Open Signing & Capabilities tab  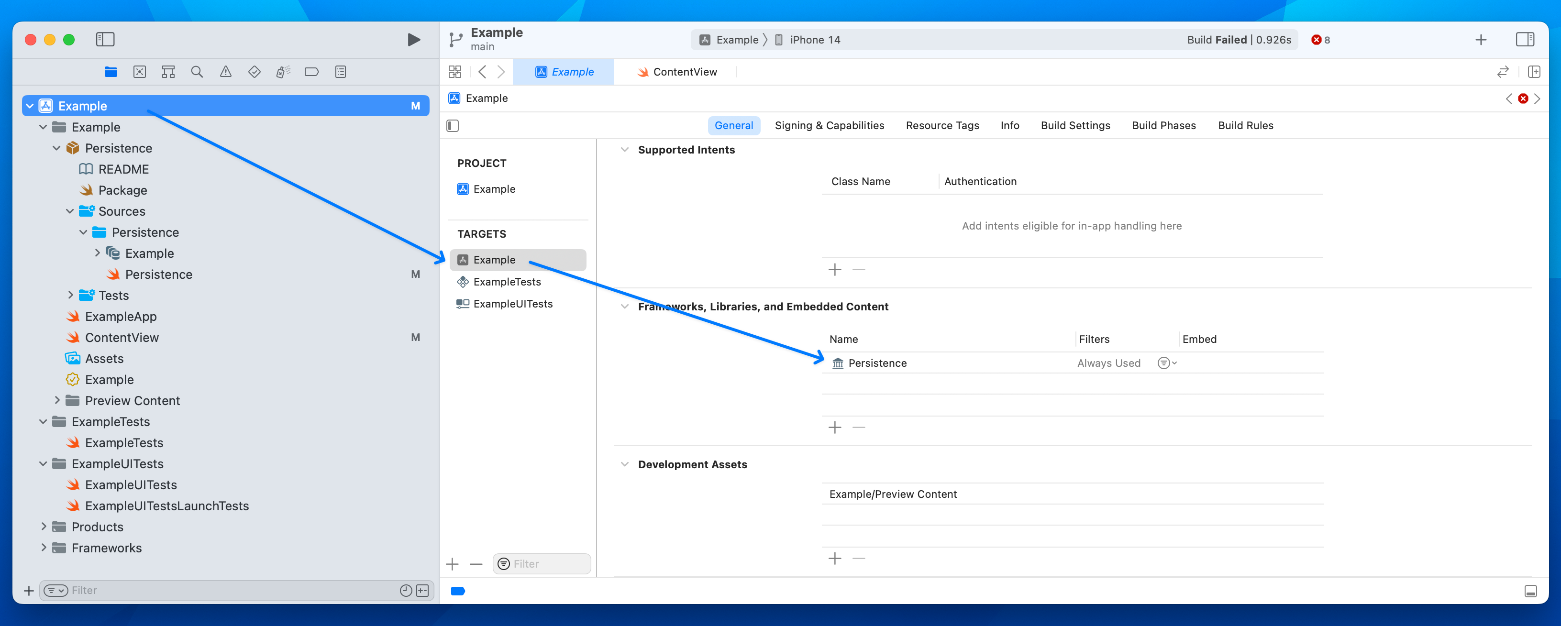click(829, 125)
